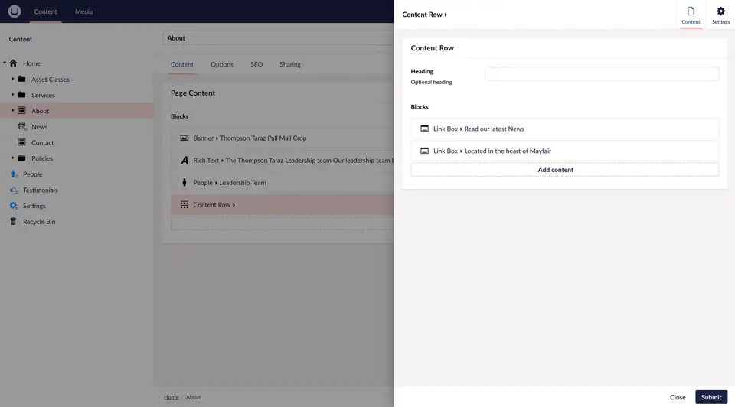Click the Close button in the panel
Screen dimensions: 735x407
pos(678,397)
